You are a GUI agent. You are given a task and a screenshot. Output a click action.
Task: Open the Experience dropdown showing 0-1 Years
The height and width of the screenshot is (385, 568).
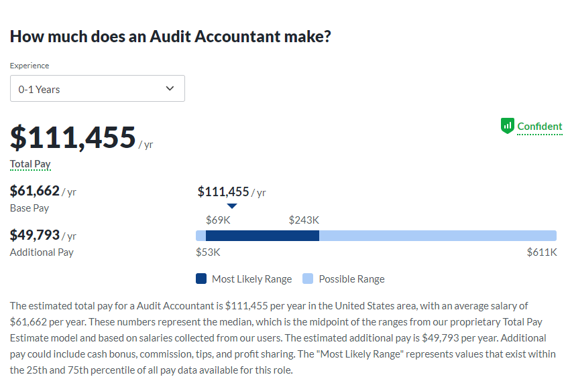click(x=97, y=88)
